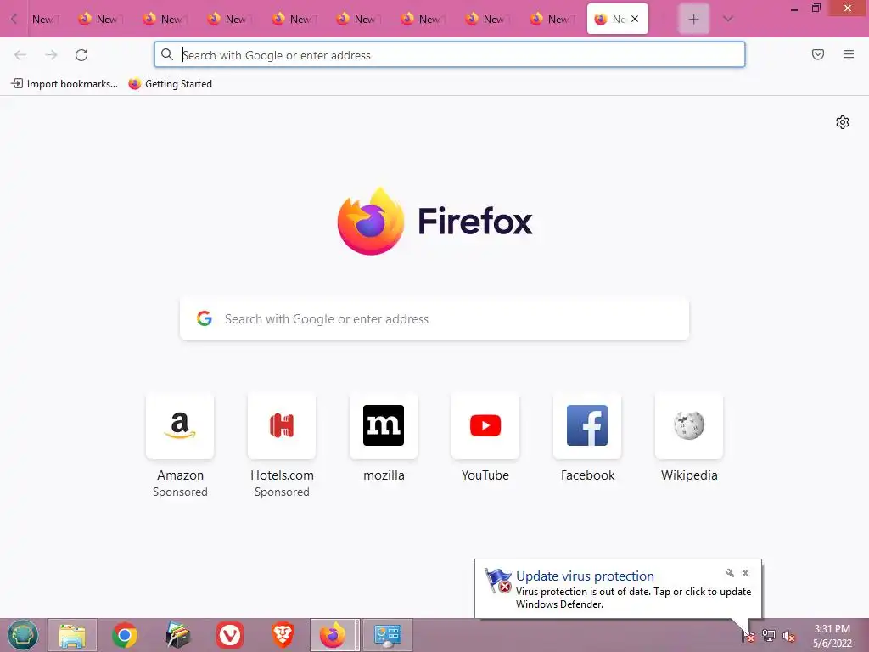Switch to the seventh New Tab

(423, 19)
